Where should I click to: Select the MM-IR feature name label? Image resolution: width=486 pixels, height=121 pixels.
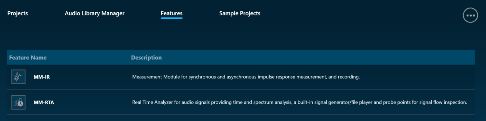[42, 77]
